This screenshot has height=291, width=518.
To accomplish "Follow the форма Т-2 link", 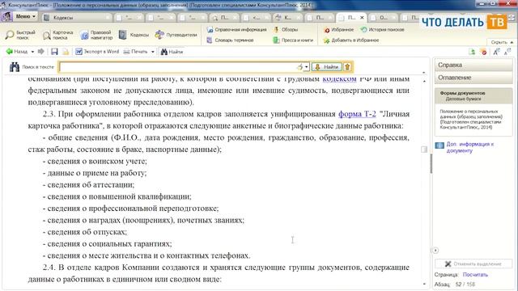I will 357,114.
